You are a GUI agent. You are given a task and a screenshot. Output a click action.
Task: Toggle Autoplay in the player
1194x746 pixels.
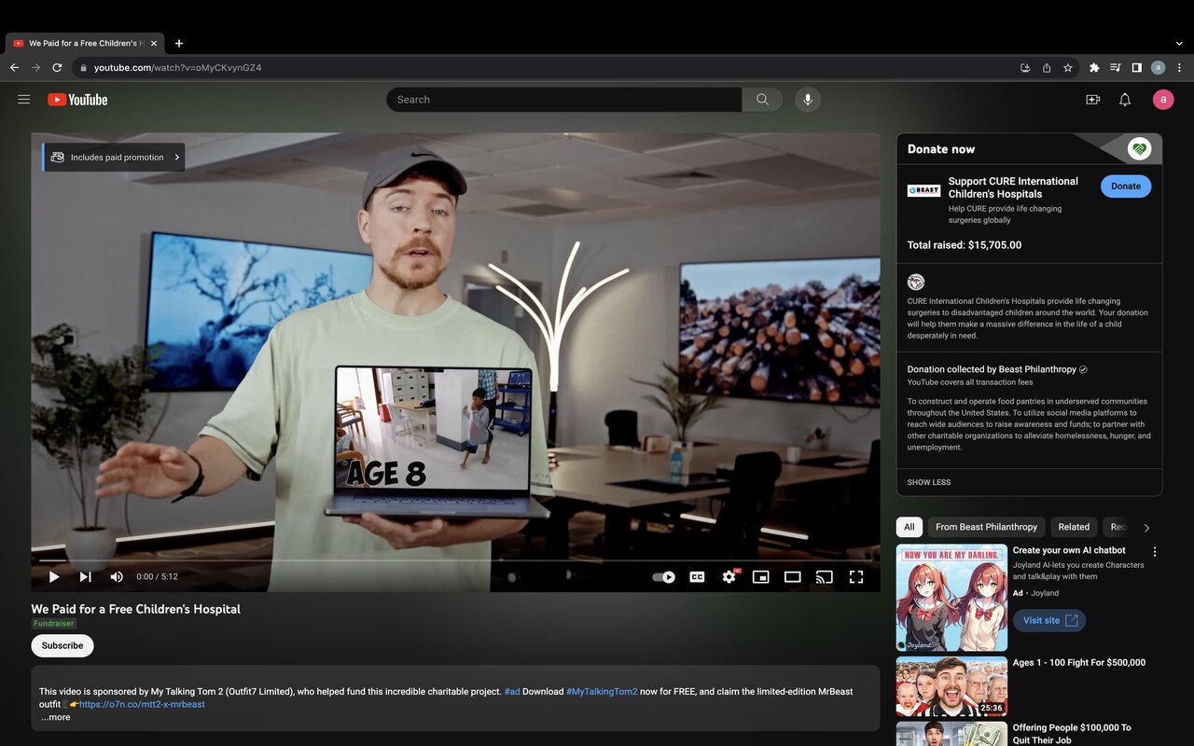pyautogui.click(x=663, y=576)
